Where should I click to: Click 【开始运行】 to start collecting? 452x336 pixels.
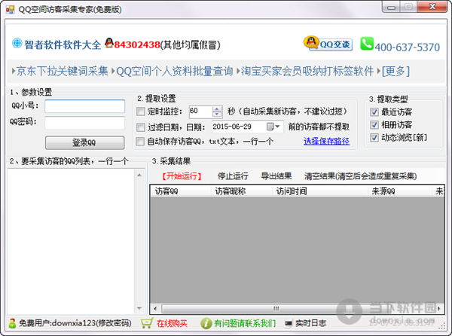(182, 176)
